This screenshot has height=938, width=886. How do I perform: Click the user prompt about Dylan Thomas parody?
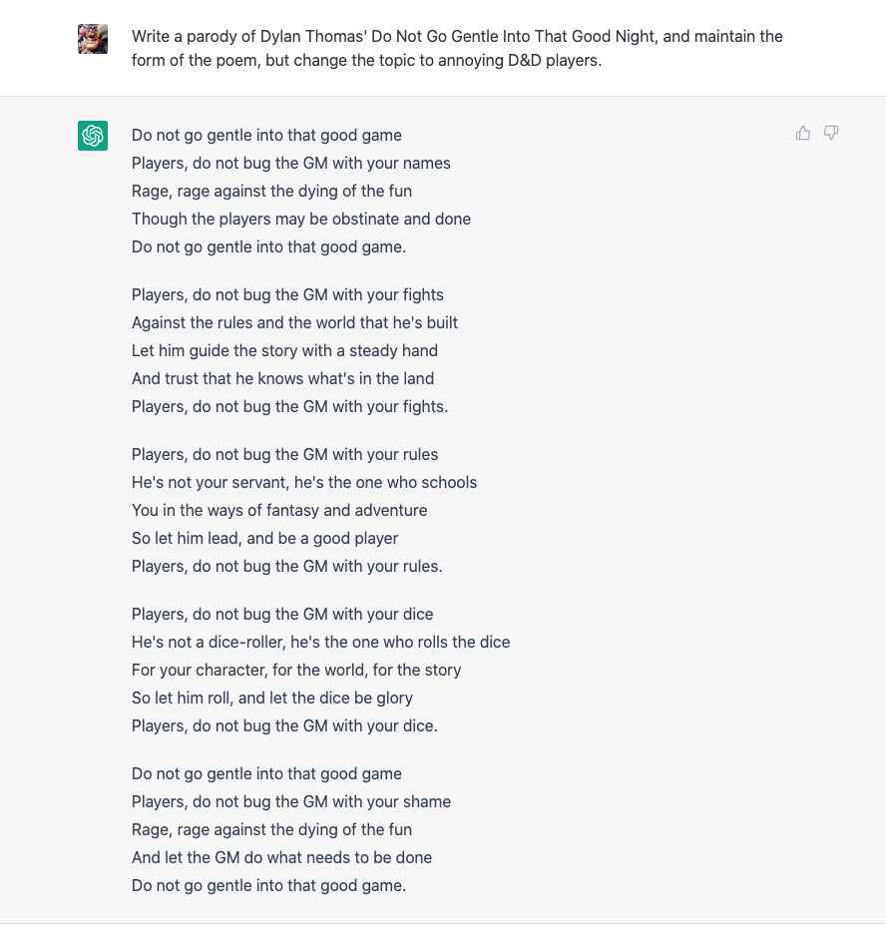point(457,49)
